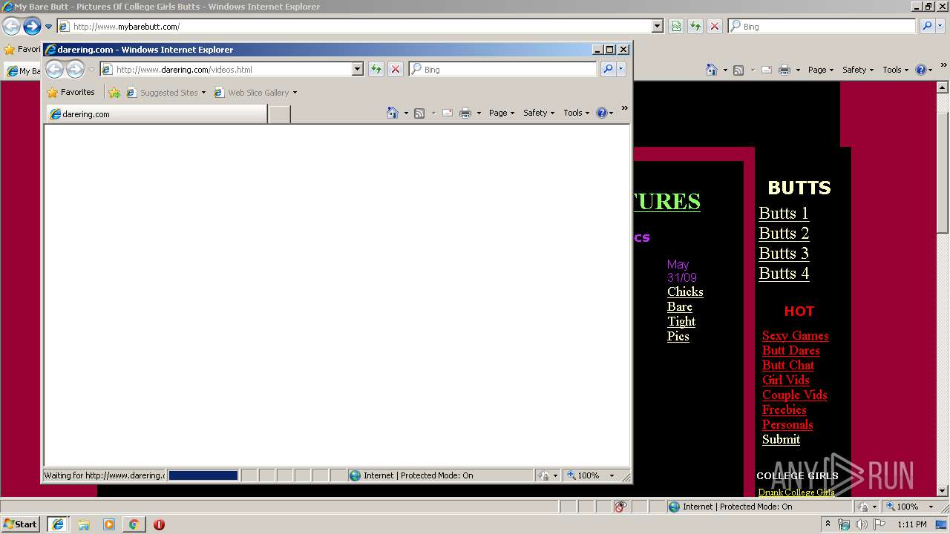Expand address bar dropdown in main window
Viewport: 950px width, 534px height.
[657, 26]
